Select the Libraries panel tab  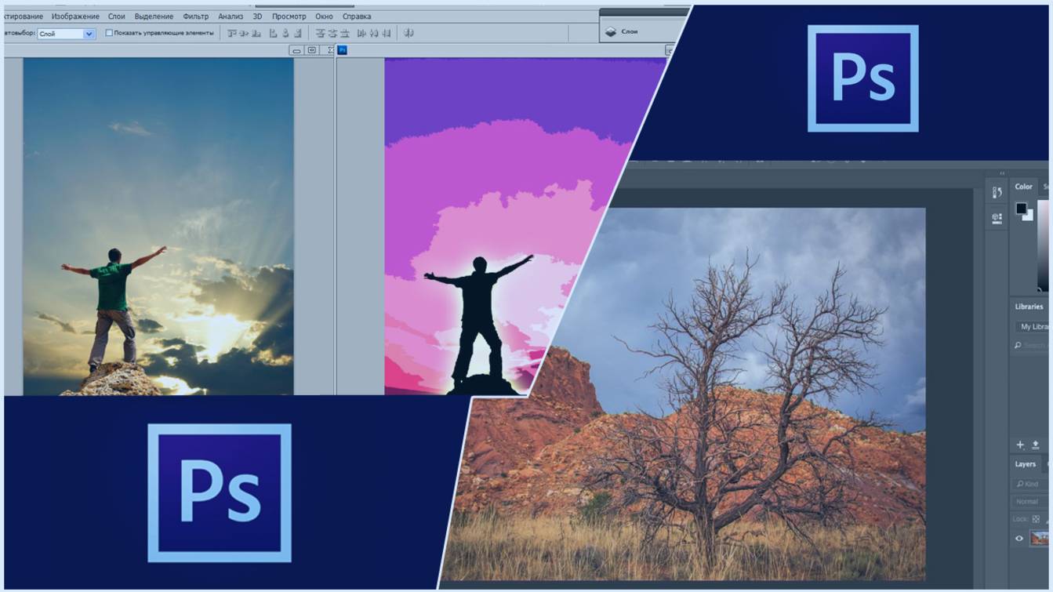click(x=1029, y=307)
